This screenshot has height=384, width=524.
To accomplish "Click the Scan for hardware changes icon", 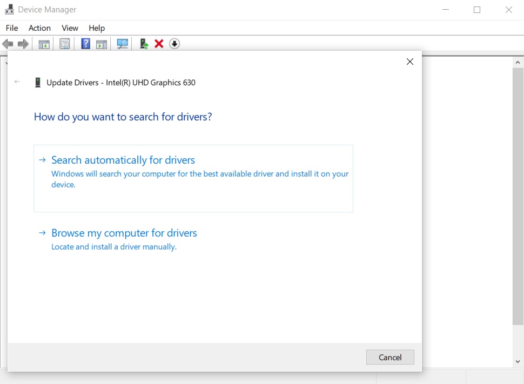I will point(123,44).
